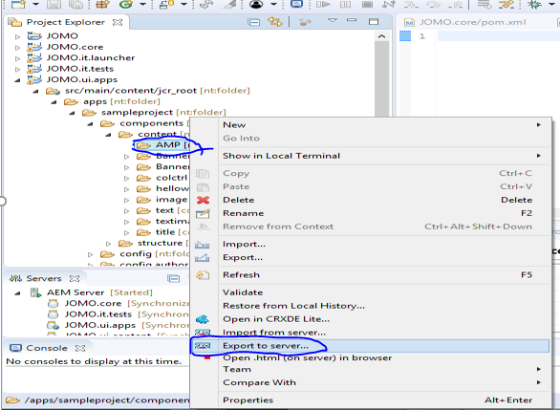Screen dimensions: 560x410
Task: Choose Import from server...
Action: pos(384,333)
